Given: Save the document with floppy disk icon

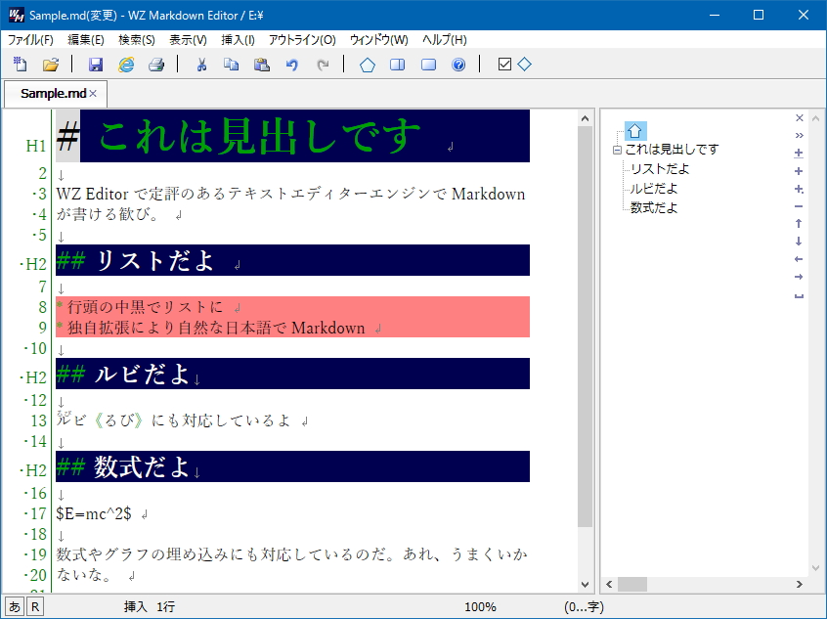Looking at the screenshot, I should point(96,65).
